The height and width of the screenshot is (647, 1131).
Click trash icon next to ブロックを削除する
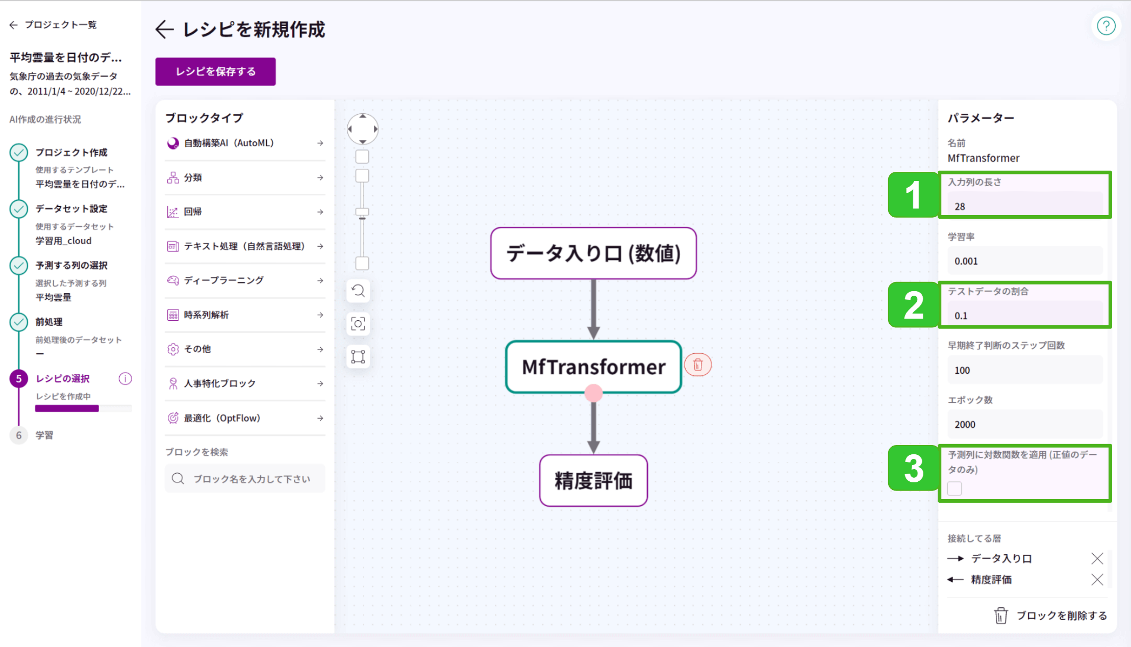(1001, 615)
